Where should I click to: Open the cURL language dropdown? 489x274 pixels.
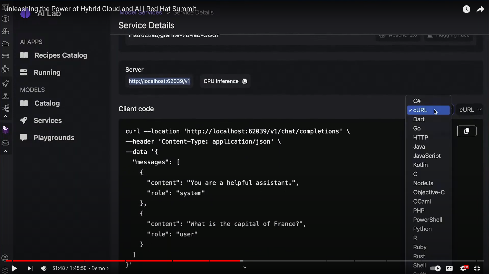click(x=470, y=110)
